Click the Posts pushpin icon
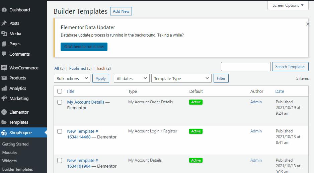314x173 pixels. (x=4, y=23)
